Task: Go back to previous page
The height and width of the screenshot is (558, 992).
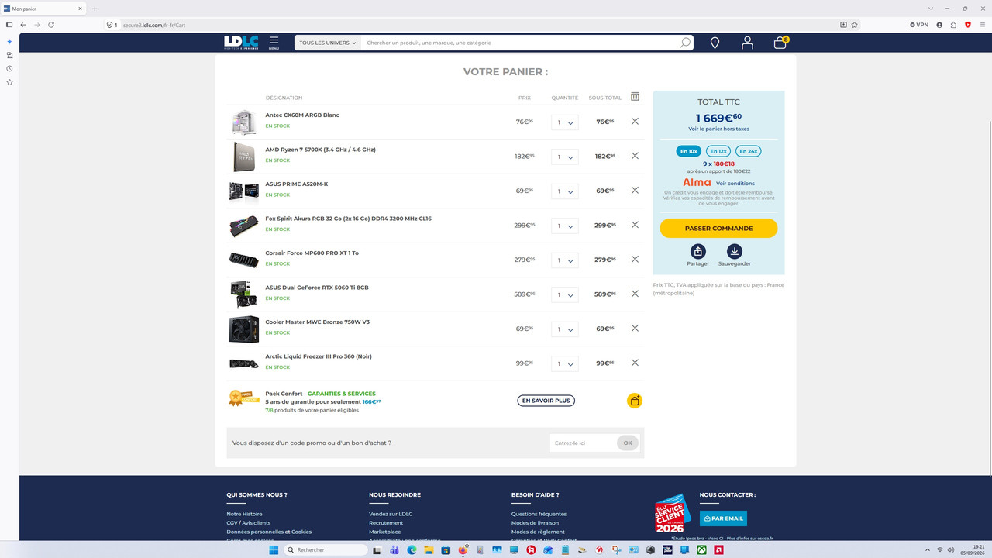Action: 23,25
